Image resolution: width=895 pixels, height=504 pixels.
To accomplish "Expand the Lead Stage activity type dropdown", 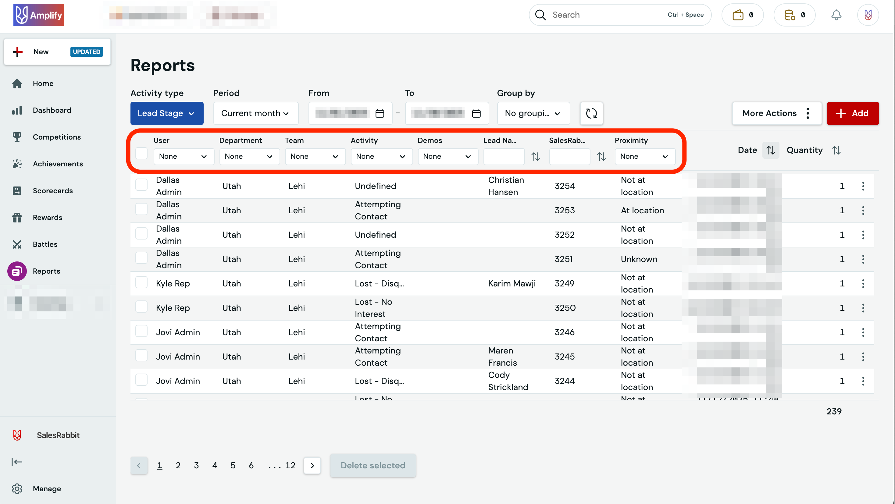I will 167,113.
